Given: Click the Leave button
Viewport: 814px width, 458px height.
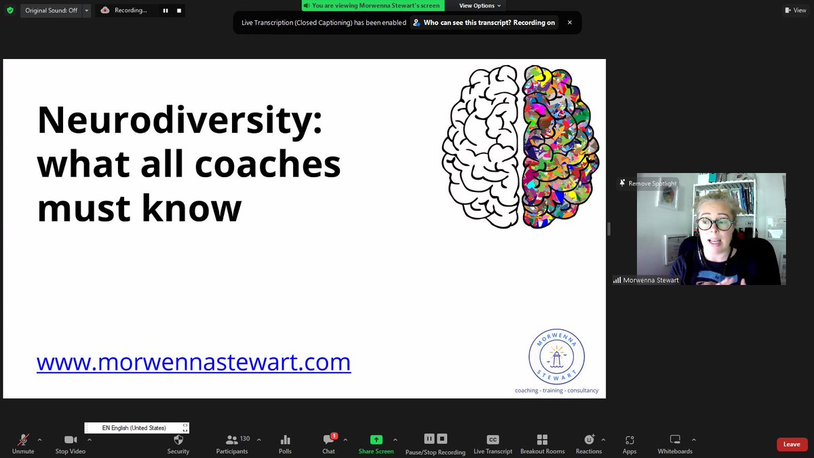Looking at the screenshot, I should [x=792, y=444].
